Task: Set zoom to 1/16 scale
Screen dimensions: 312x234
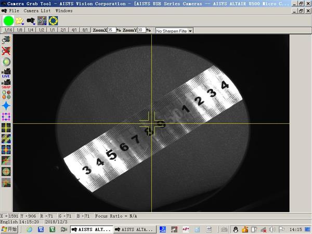Action: 8,30
